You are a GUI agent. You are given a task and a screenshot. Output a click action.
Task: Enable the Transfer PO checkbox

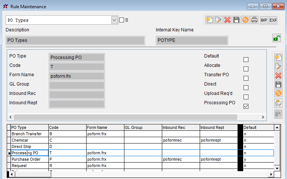(x=246, y=78)
